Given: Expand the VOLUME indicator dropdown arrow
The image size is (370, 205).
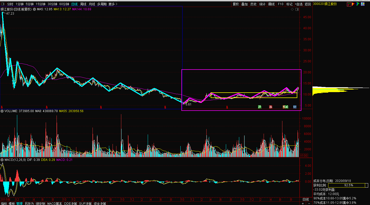Looking at the screenshot, I should pyautogui.click(x=2, y=111).
